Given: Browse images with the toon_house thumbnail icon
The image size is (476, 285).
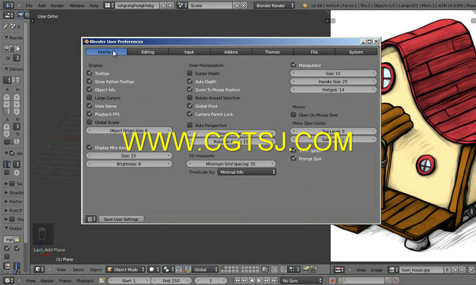Looking at the screenshot, I should [x=394, y=270].
